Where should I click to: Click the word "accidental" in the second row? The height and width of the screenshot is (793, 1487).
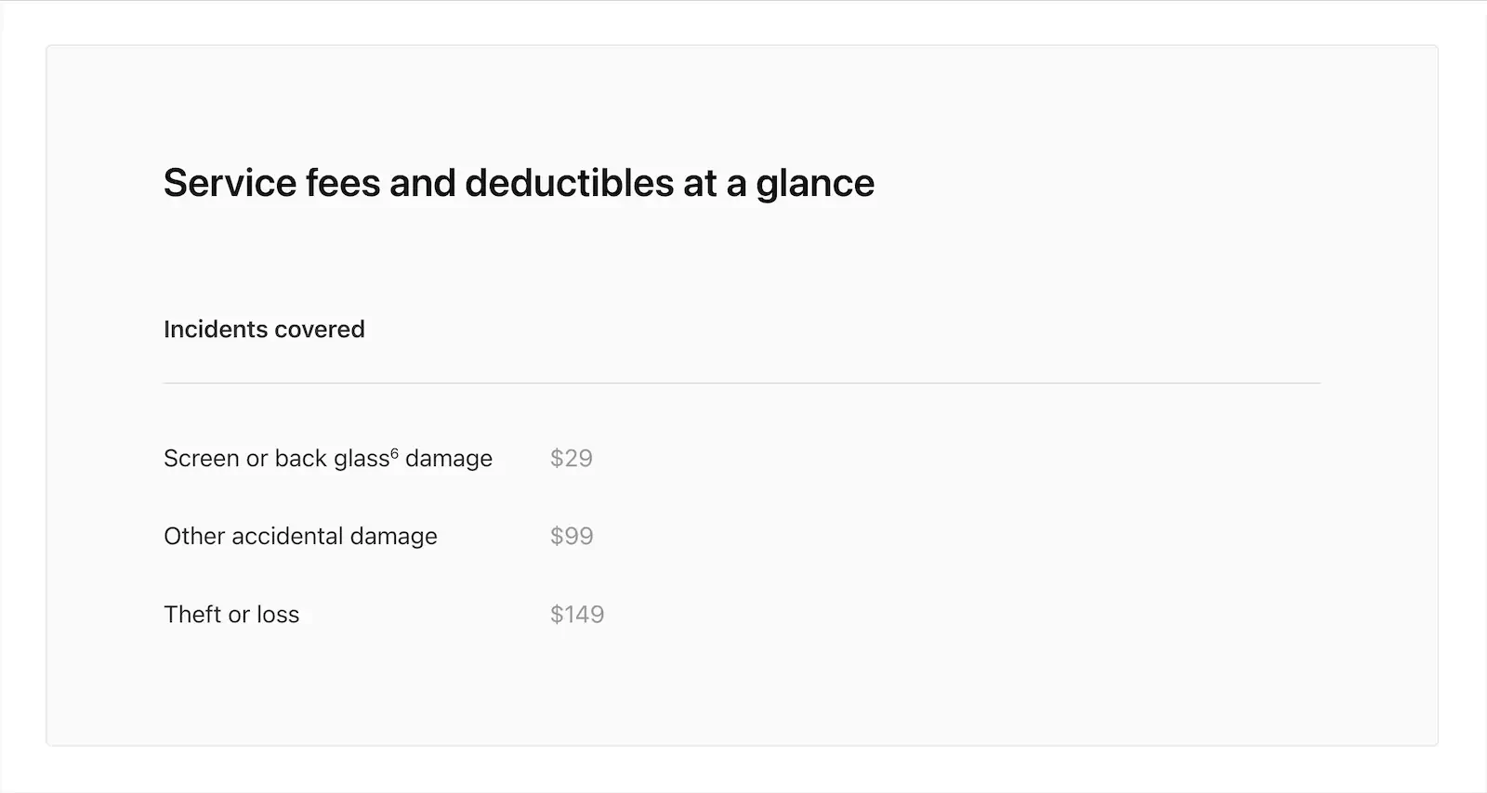pyautogui.click(x=287, y=537)
